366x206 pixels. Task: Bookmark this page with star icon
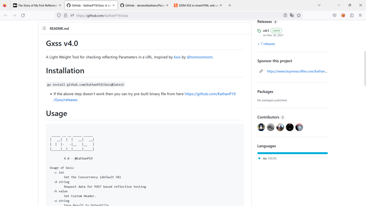(x=299, y=15)
